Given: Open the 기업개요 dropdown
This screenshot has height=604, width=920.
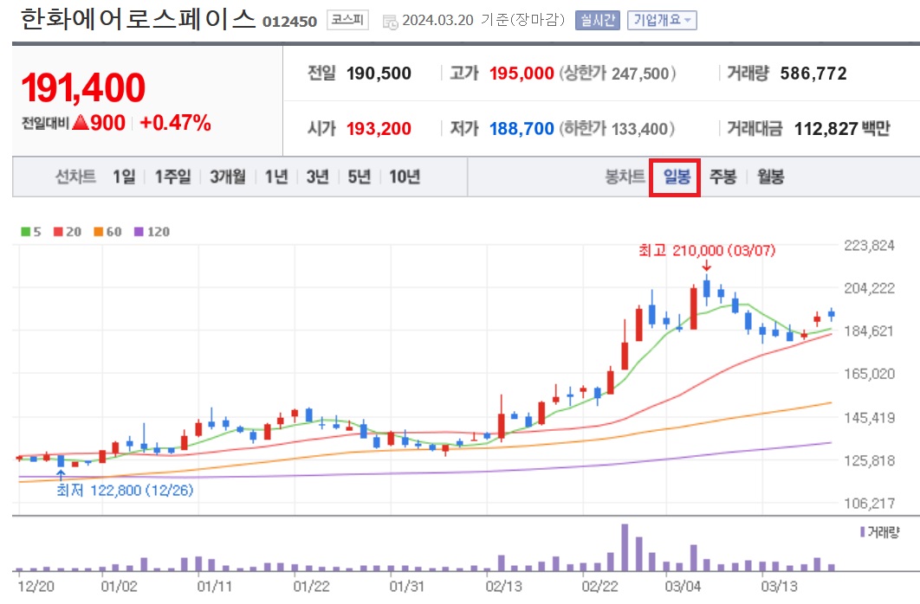Looking at the screenshot, I should point(662,21).
